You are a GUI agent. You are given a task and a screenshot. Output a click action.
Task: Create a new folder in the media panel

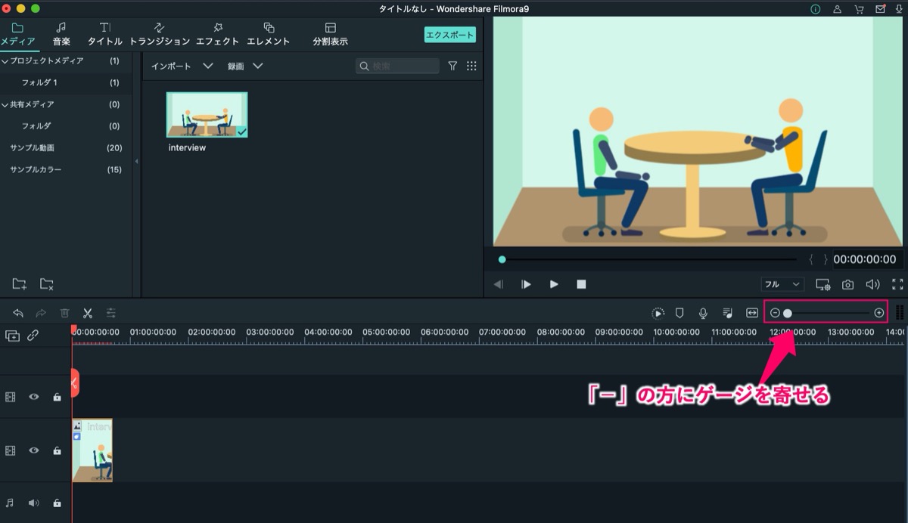(20, 284)
